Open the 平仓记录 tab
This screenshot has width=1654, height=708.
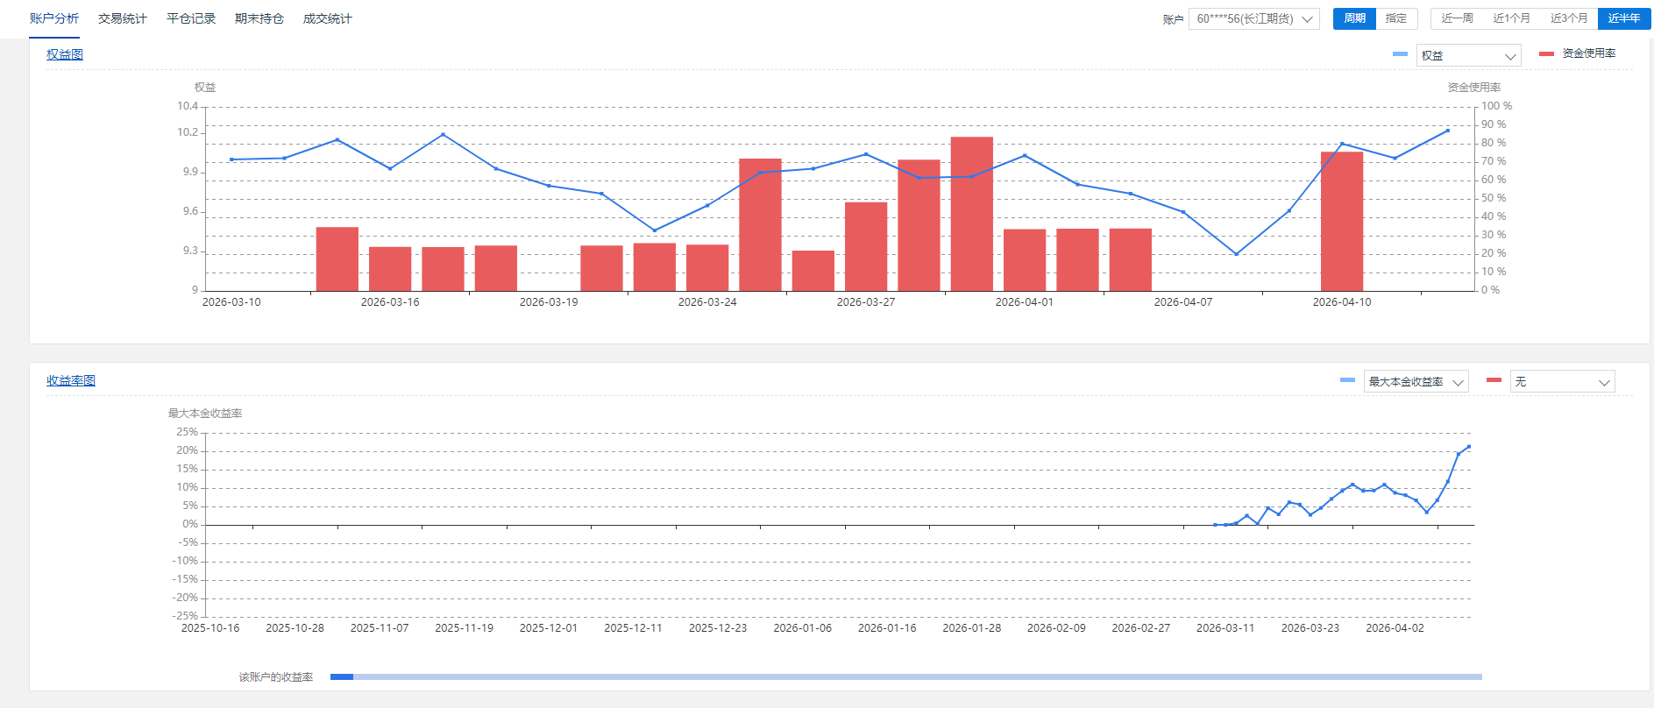(190, 18)
